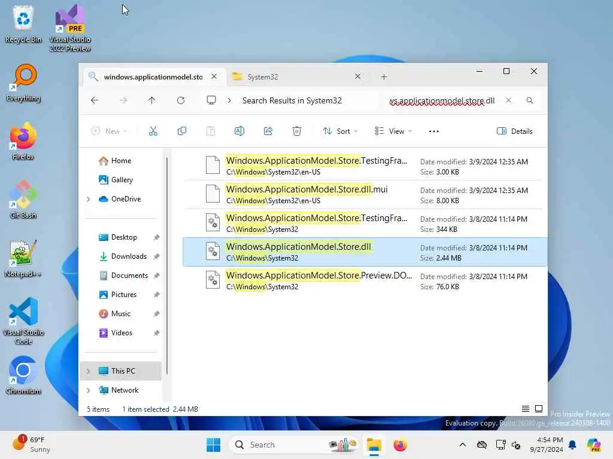Expand the OneDrive tree node
613x459 pixels.
[x=89, y=199]
